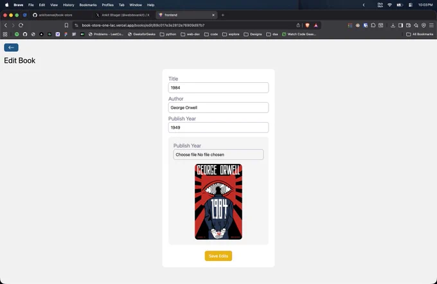Image resolution: width=437 pixels, height=284 pixels.
Task: Expand the All Bookmarks folder
Action: (x=420, y=34)
